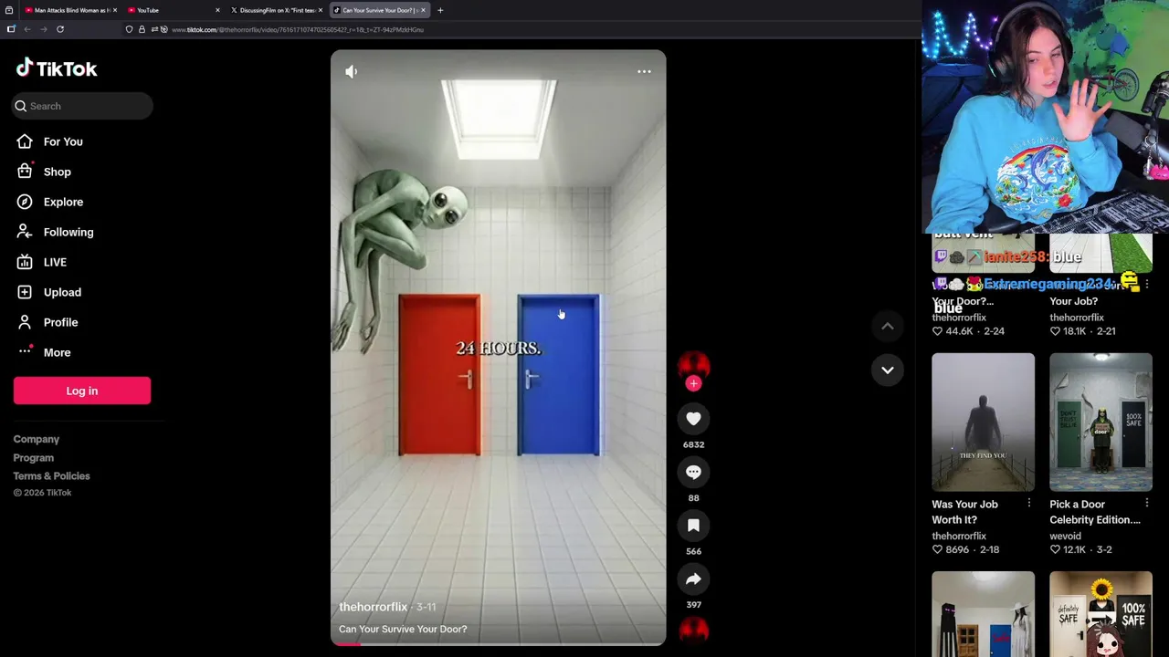1169x657 pixels.
Task: Like the video with the heart icon
Action: pos(693,419)
